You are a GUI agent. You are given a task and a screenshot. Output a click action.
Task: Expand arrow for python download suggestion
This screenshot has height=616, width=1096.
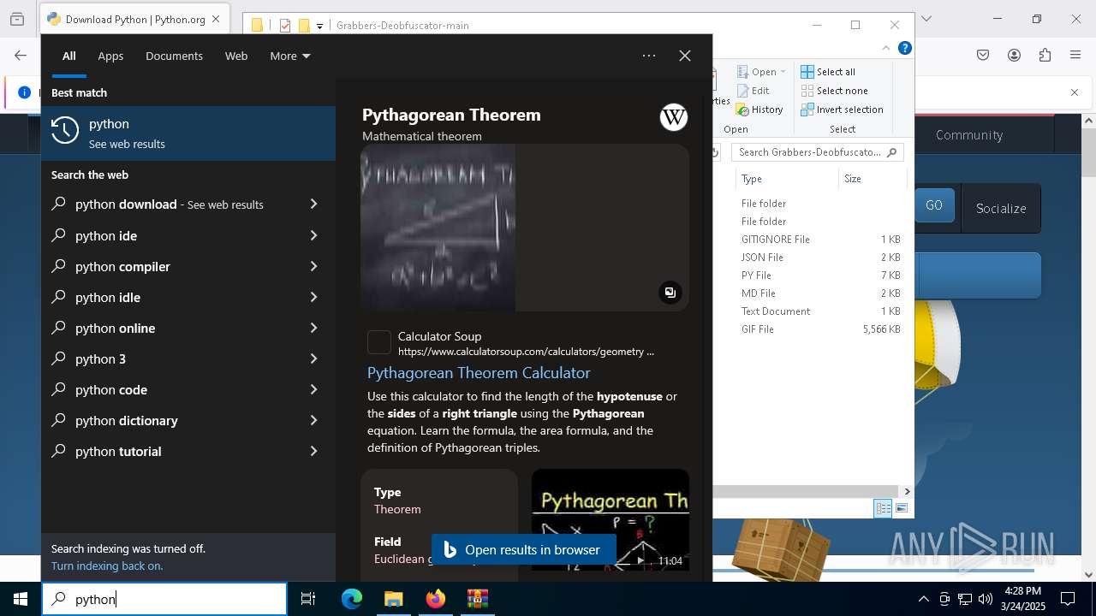[x=313, y=204]
